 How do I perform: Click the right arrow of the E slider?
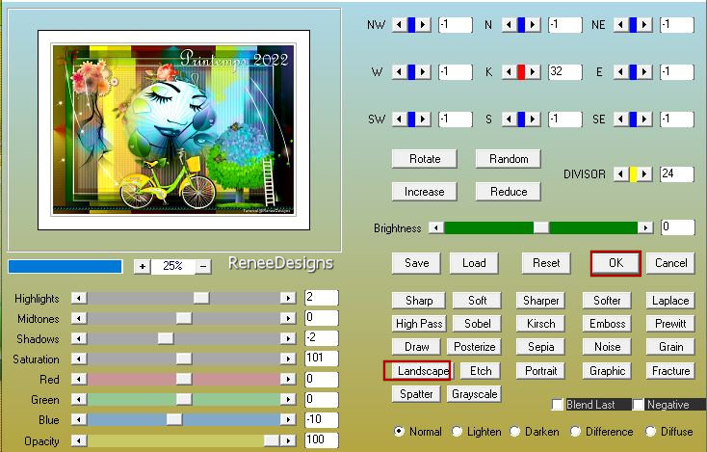coord(644,71)
